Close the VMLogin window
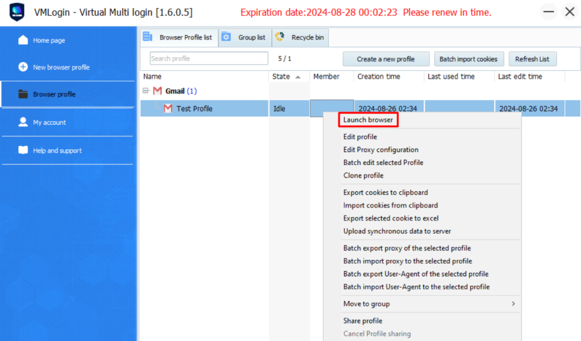Screen dimensions: 581x341 [570, 11]
